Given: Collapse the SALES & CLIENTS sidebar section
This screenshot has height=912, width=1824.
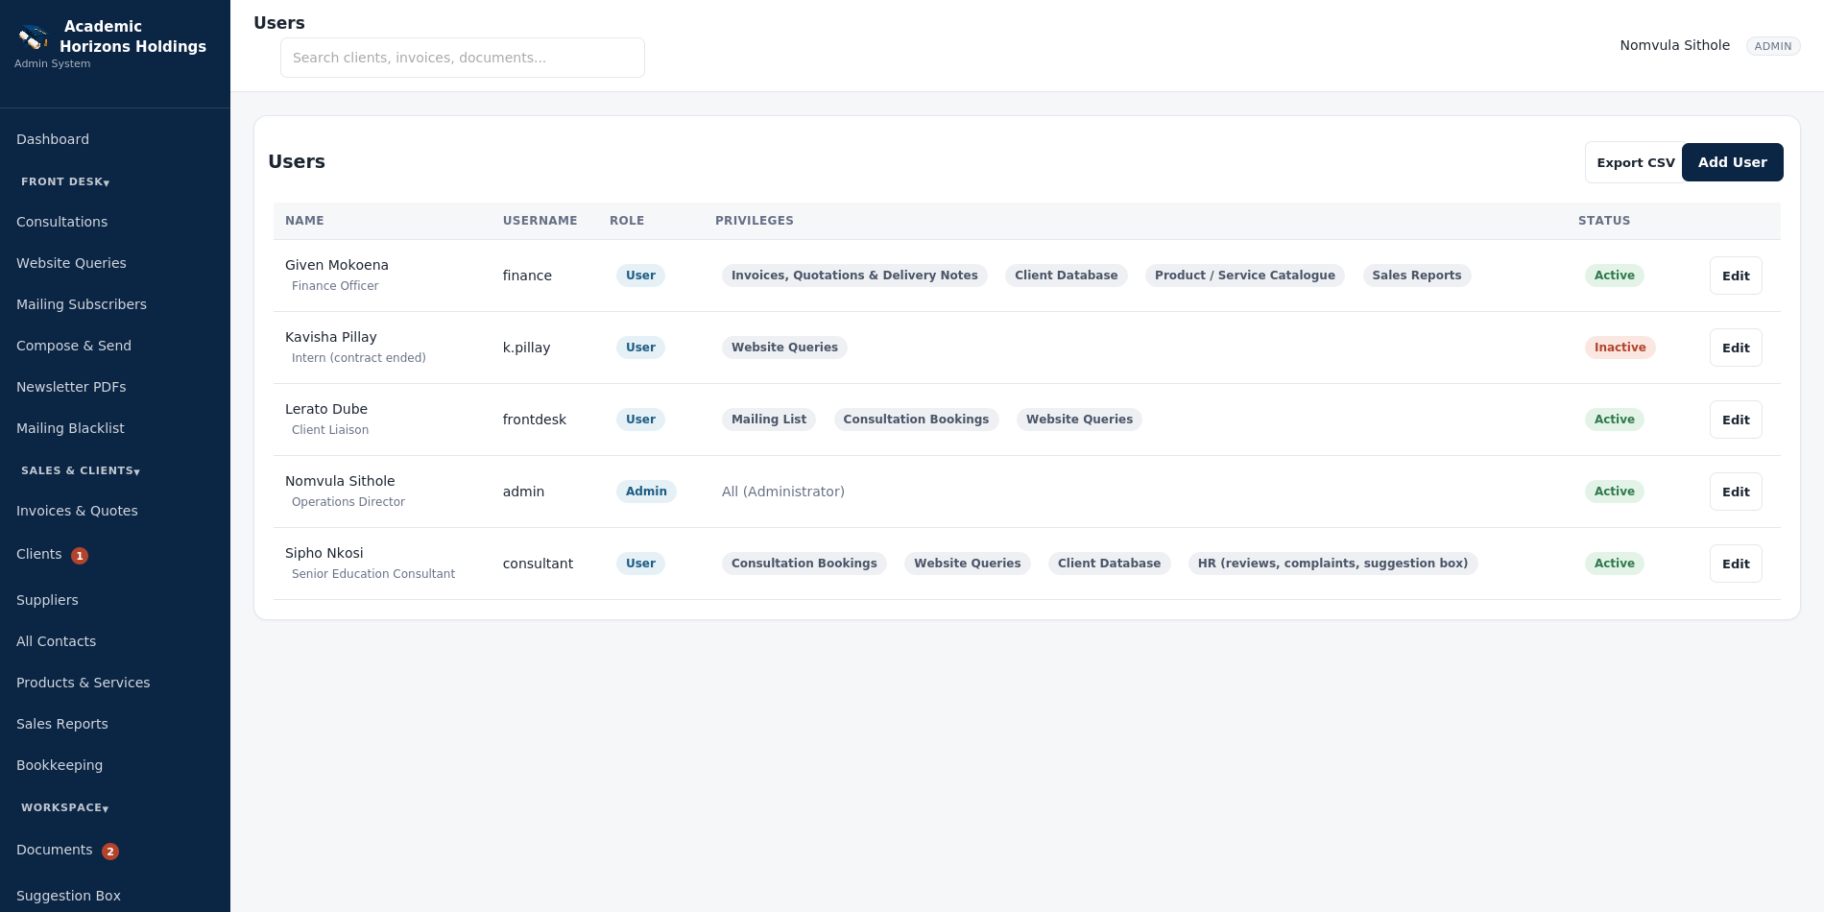Looking at the screenshot, I should (x=81, y=470).
